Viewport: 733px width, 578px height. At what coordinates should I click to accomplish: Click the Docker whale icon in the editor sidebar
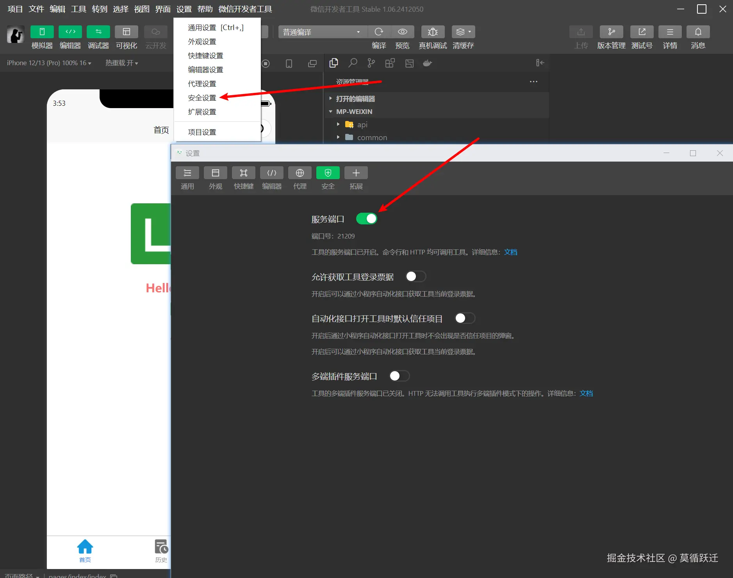(x=428, y=63)
